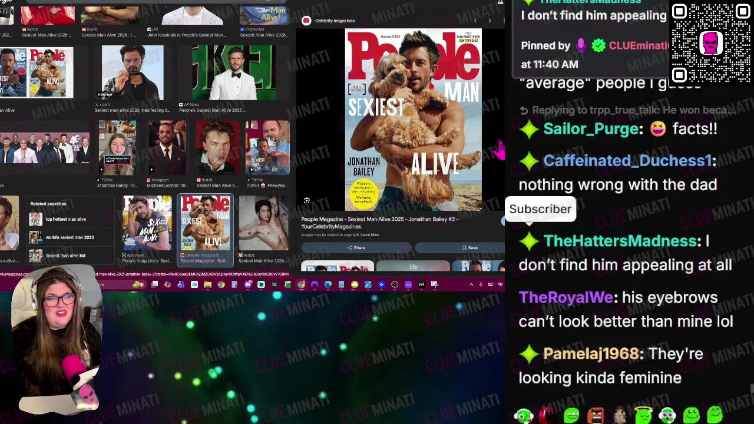Click the Celebrity magazines source logo
The height and width of the screenshot is (424, 754).
[x=306, y=21]
